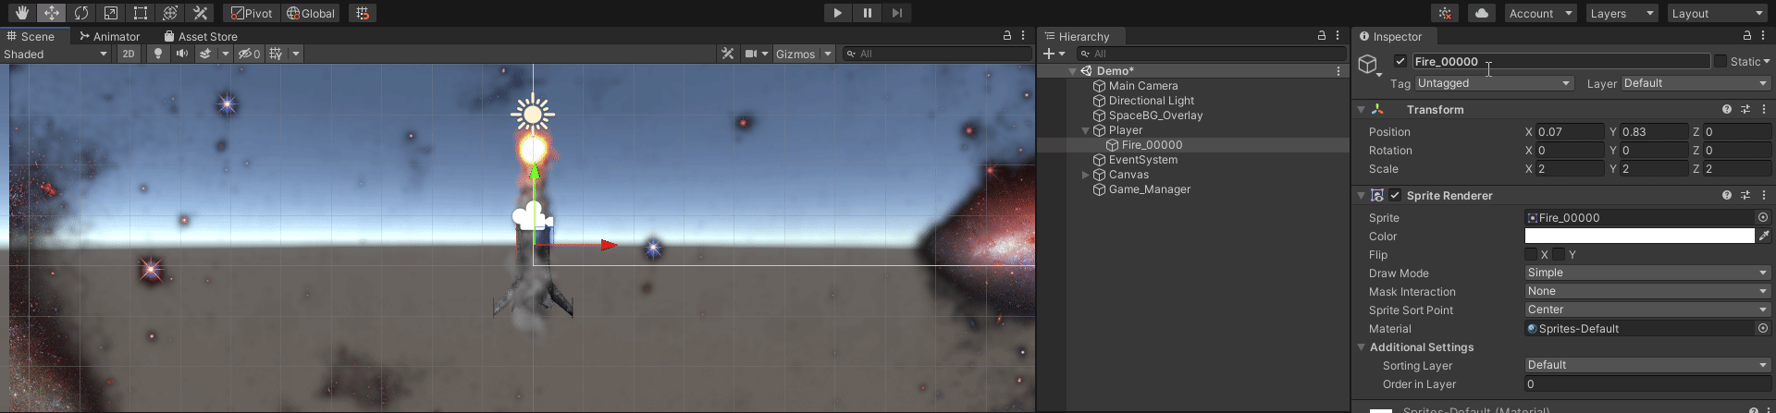This screenshot has height=413, width=1776.
Task: Collapse the Player object in Hierarchy
Action: click(1086, 130)
